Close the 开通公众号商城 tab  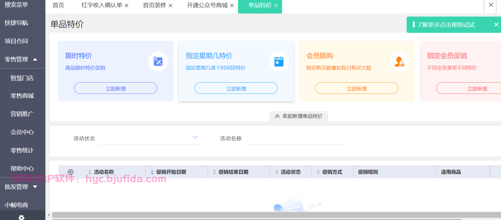(x=232, y=6)
